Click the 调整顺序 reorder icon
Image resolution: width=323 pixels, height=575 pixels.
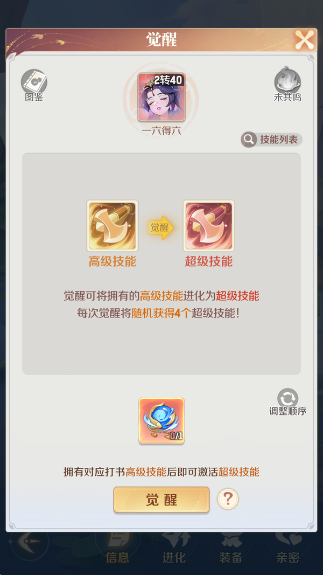click(288, 402)
